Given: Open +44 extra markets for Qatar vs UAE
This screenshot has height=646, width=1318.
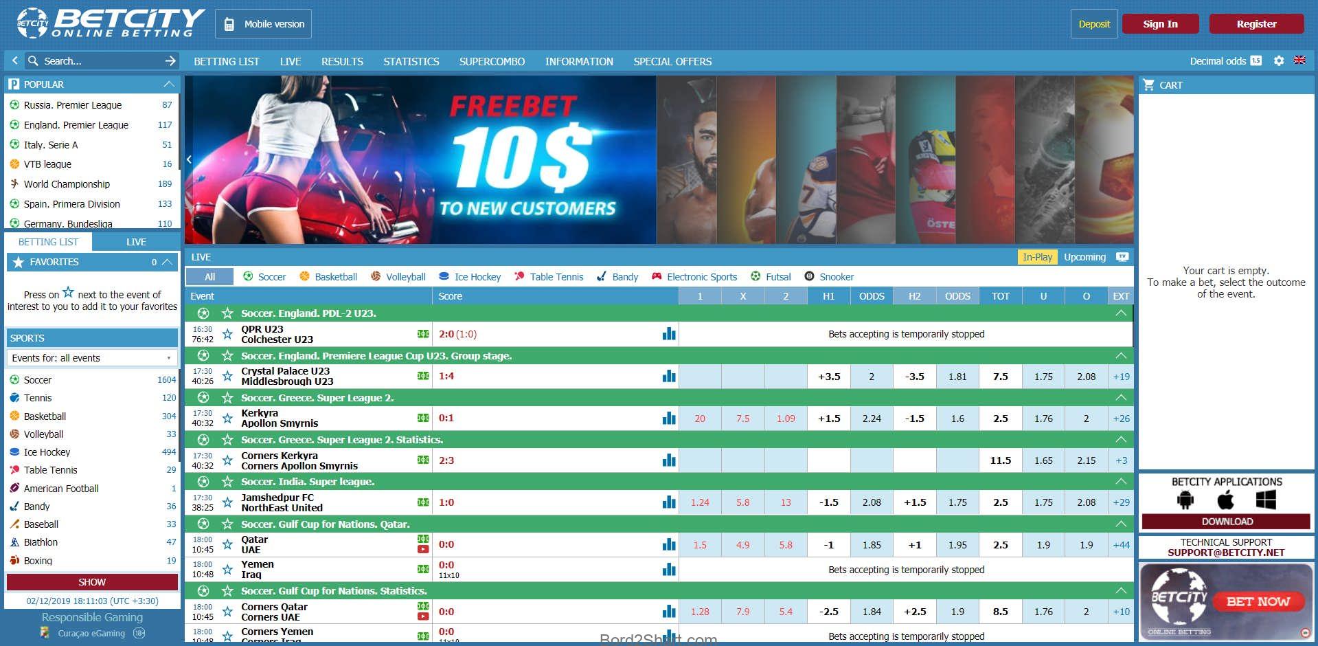Looking at the screenshot, I should [x=1121, y=545].
